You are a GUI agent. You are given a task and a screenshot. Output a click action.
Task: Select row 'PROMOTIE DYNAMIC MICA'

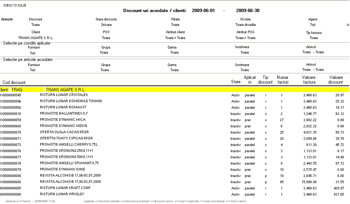(x=174, y=120)
